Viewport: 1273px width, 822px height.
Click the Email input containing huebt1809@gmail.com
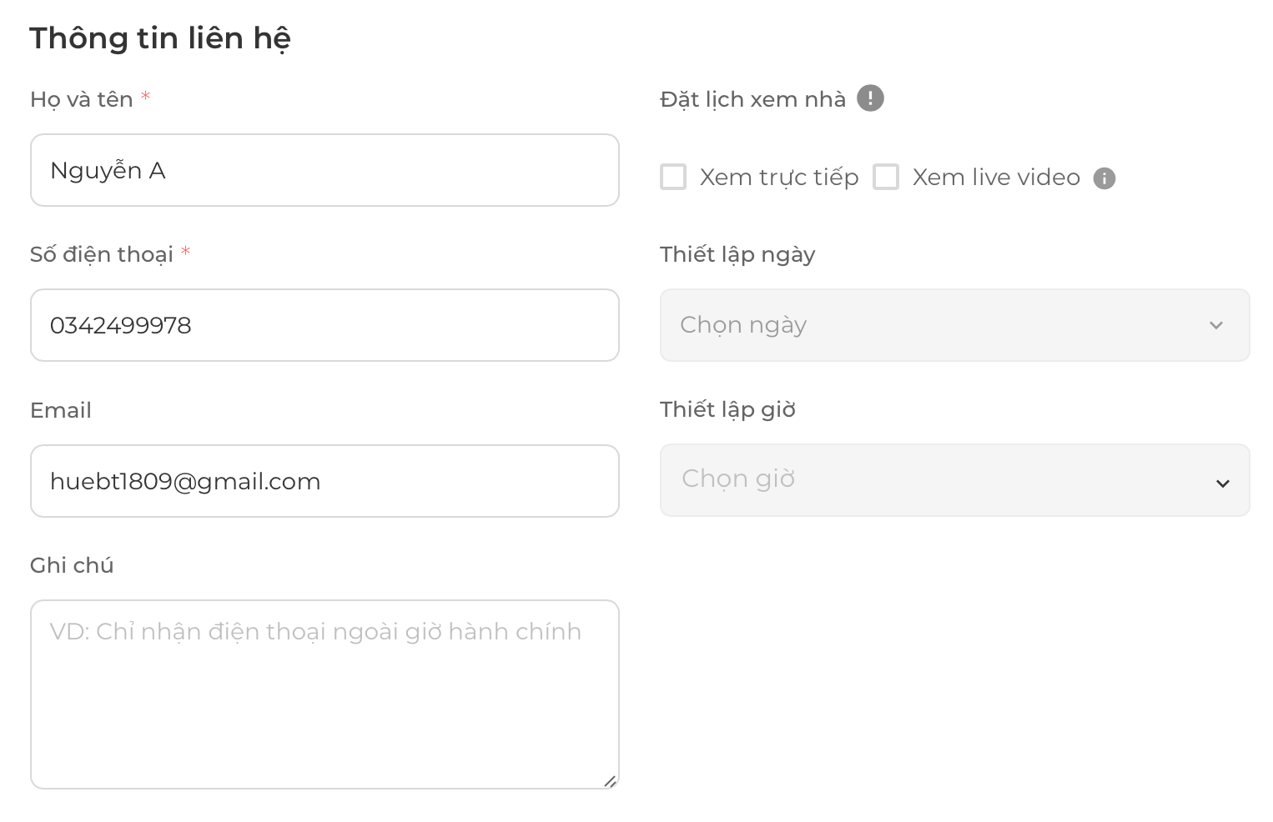[x=325, y=481]
